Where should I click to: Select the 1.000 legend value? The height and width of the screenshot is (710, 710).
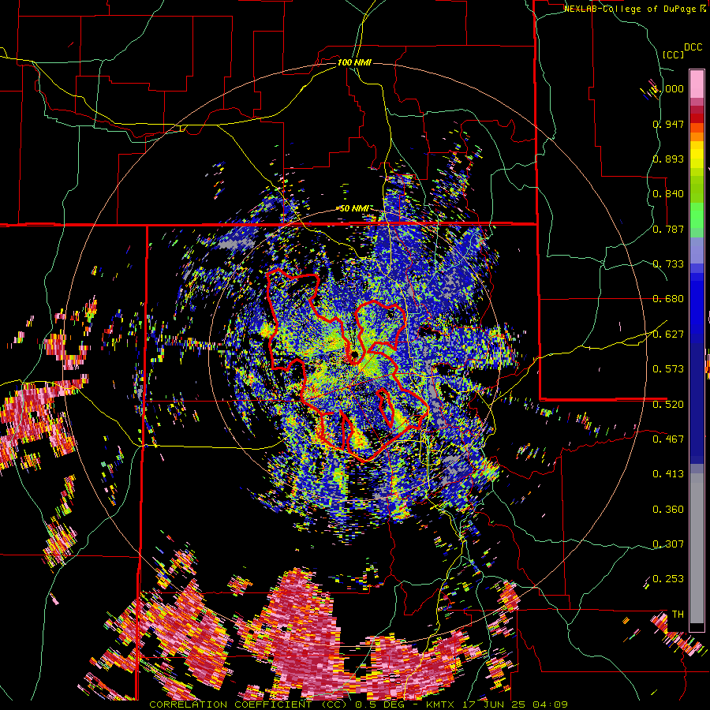[x=668, y=88]
